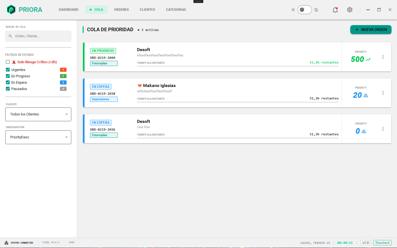Open the PriorityDesc sort dropdown
The image size is (397, 248).
pyautogui.click(x=38, y=137)
